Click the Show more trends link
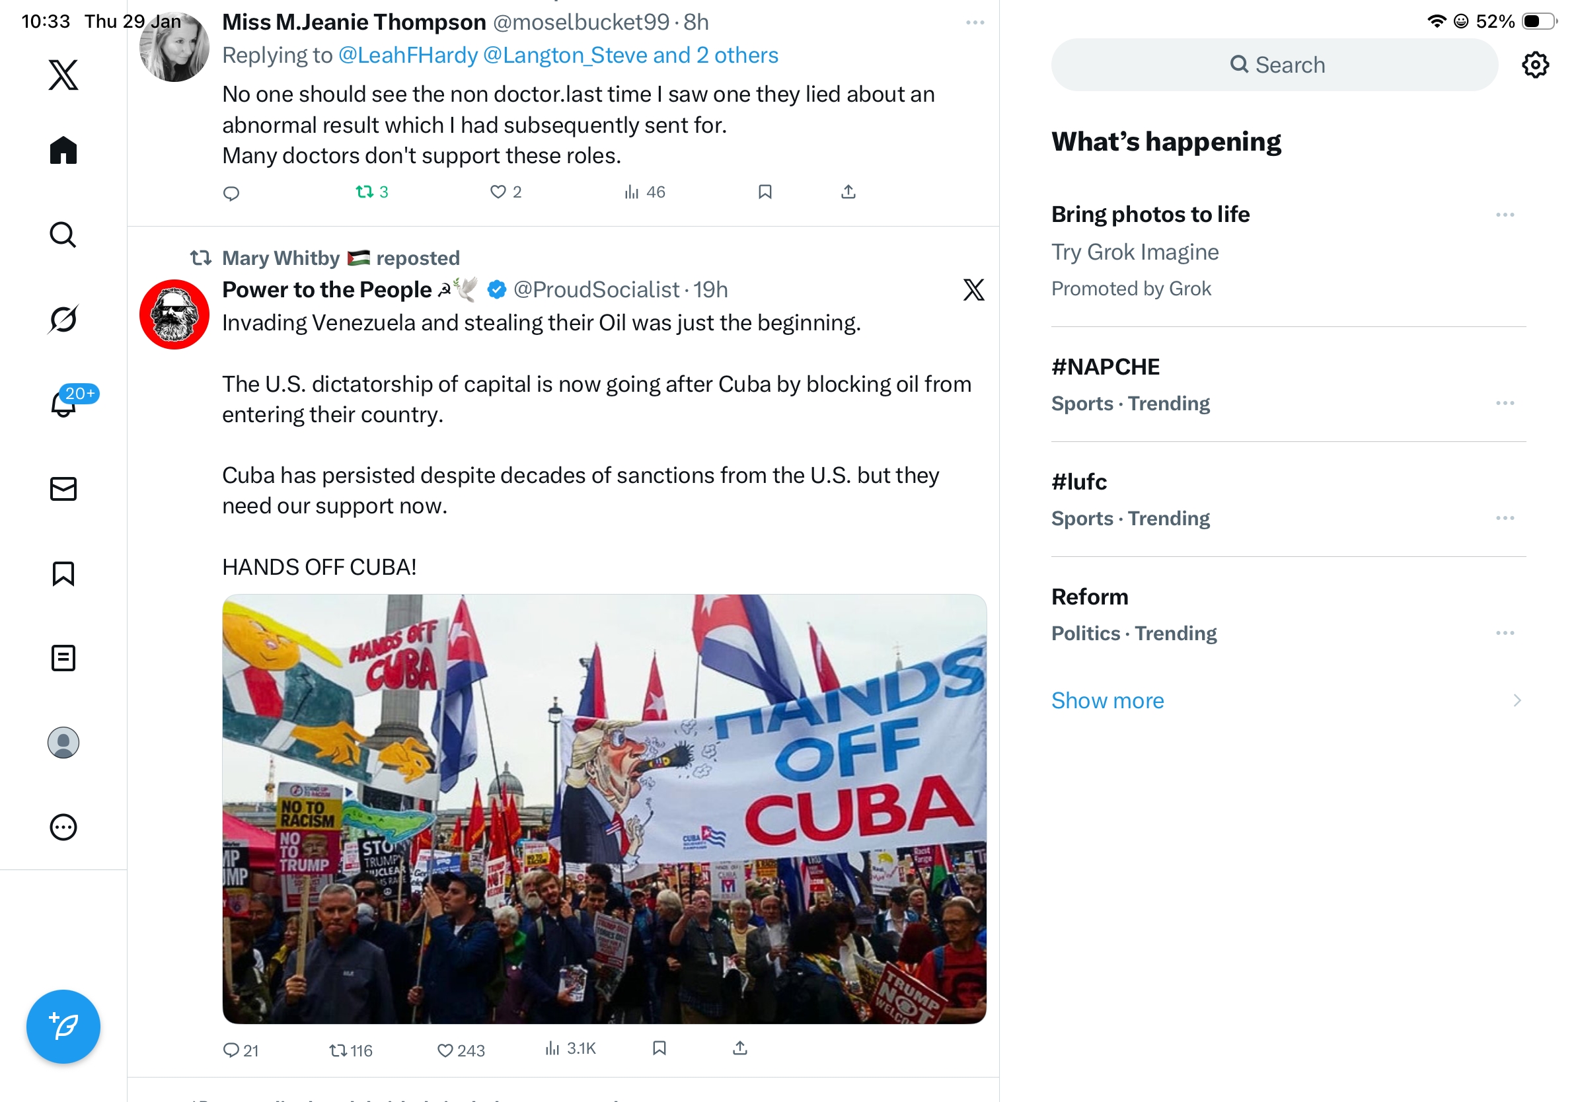This screenshot has height=1102, width=1578. [x=1108, y=700]
